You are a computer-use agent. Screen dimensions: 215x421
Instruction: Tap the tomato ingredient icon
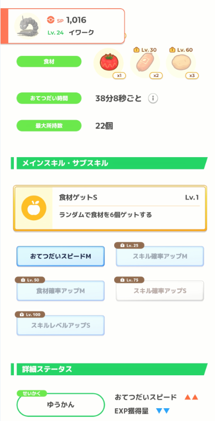tap(109, 63)
